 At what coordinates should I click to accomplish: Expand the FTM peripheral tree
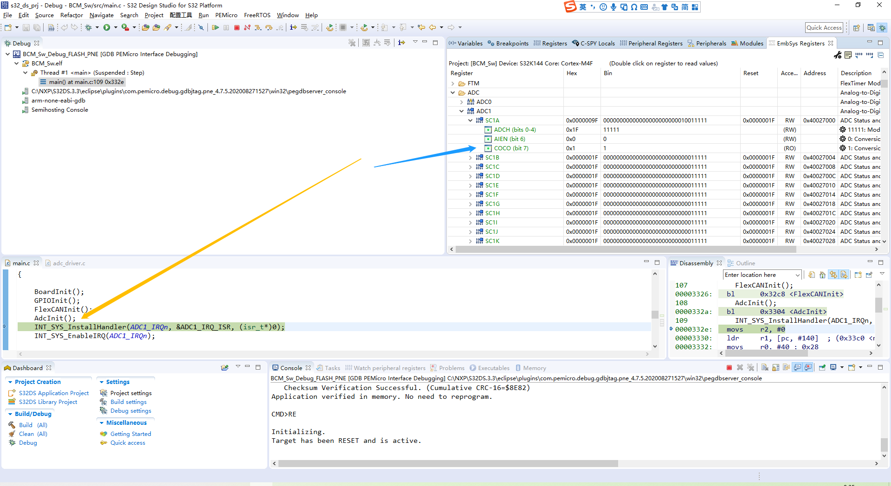pyautogui.click(x=453, y=83)
